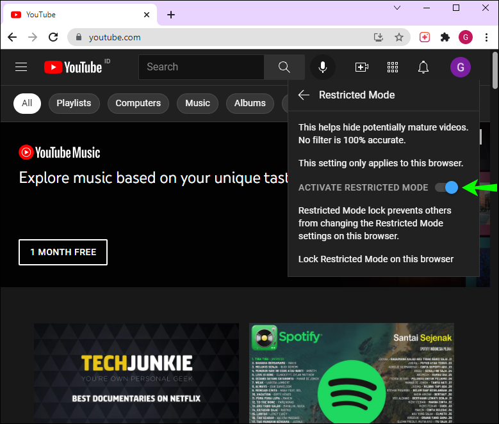
Task: Open a new browser tab
Action: pyautogui.click(x=171, y=15)
